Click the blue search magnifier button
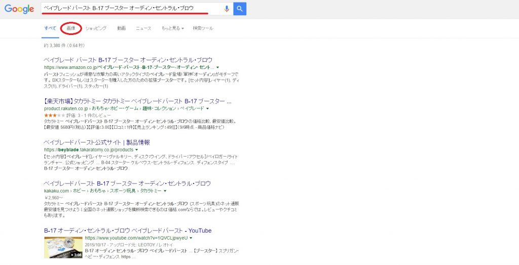Screen dimensions: 519x265 pyautogui.click(x=240, y=9)
